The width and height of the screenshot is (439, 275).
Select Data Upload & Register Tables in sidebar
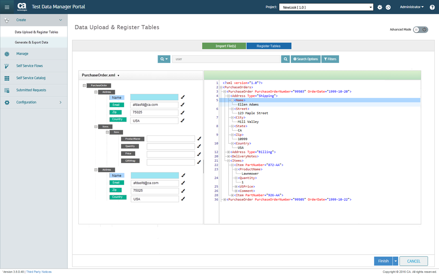tap(36, 32)
